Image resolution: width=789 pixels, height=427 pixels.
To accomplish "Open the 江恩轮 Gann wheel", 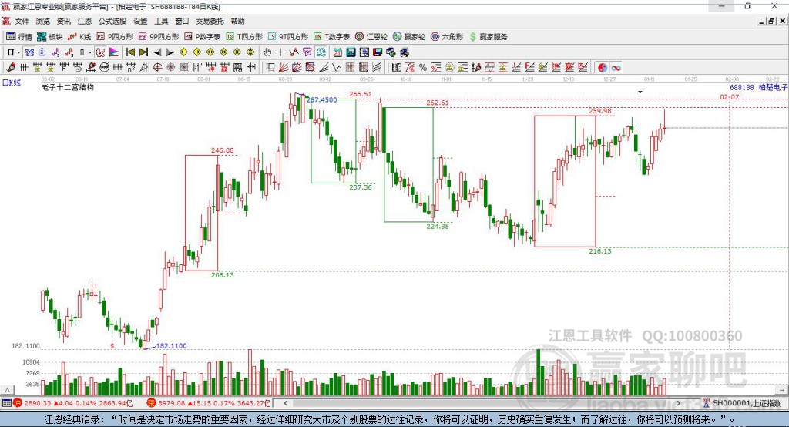I will [x=371, y=37].
